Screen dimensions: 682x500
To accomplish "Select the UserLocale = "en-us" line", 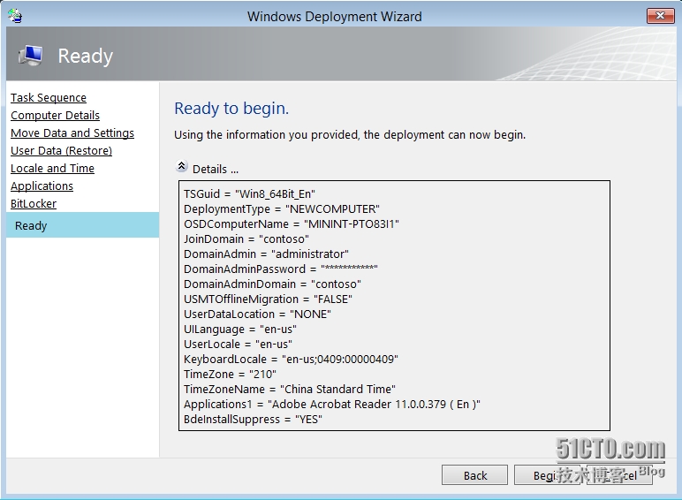I will (238, 345).
